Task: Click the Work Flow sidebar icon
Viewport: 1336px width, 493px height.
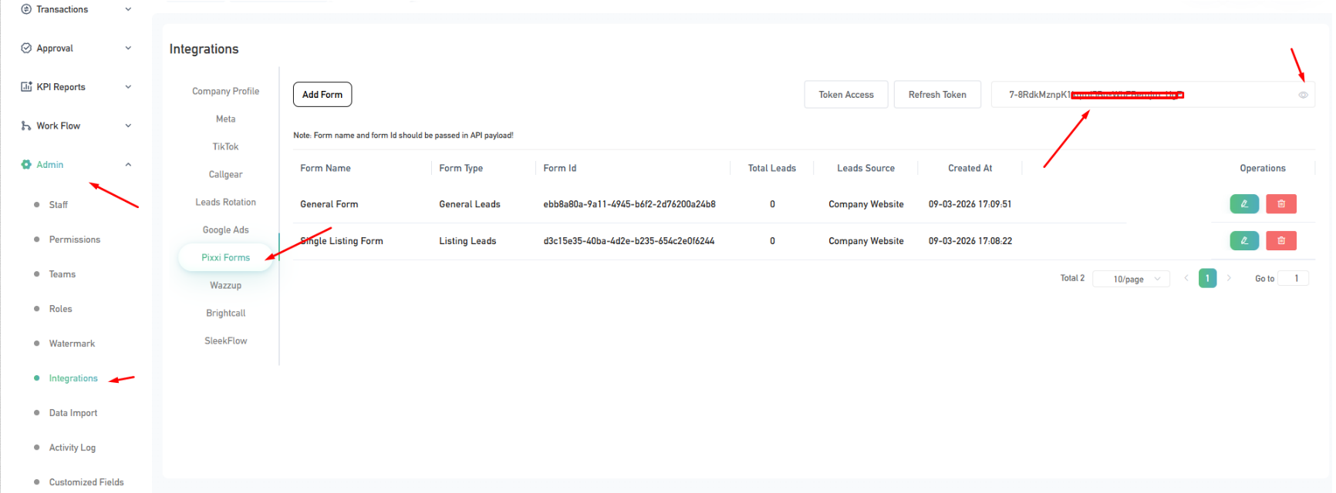Action: pyautogui.click(x=26, y=126)
